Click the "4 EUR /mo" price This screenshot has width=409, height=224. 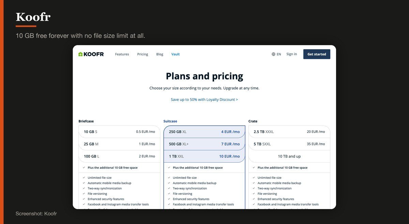[x=230, y=132]
